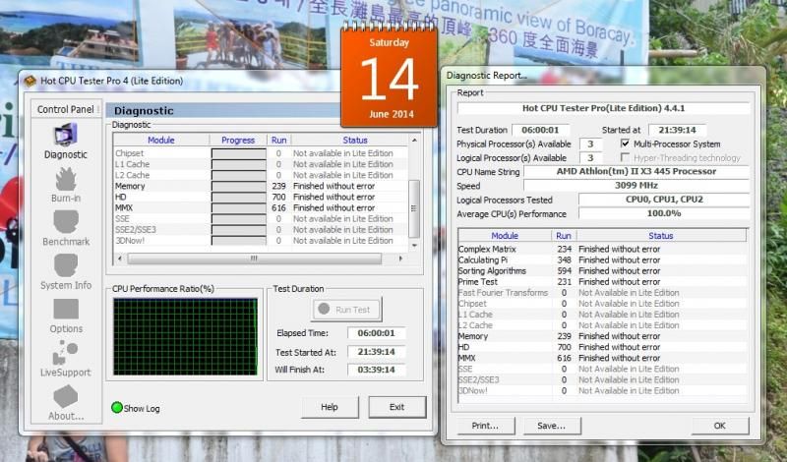787x462 pixels.
Task: Click the Exit button
Action: (x=396, y=407)
